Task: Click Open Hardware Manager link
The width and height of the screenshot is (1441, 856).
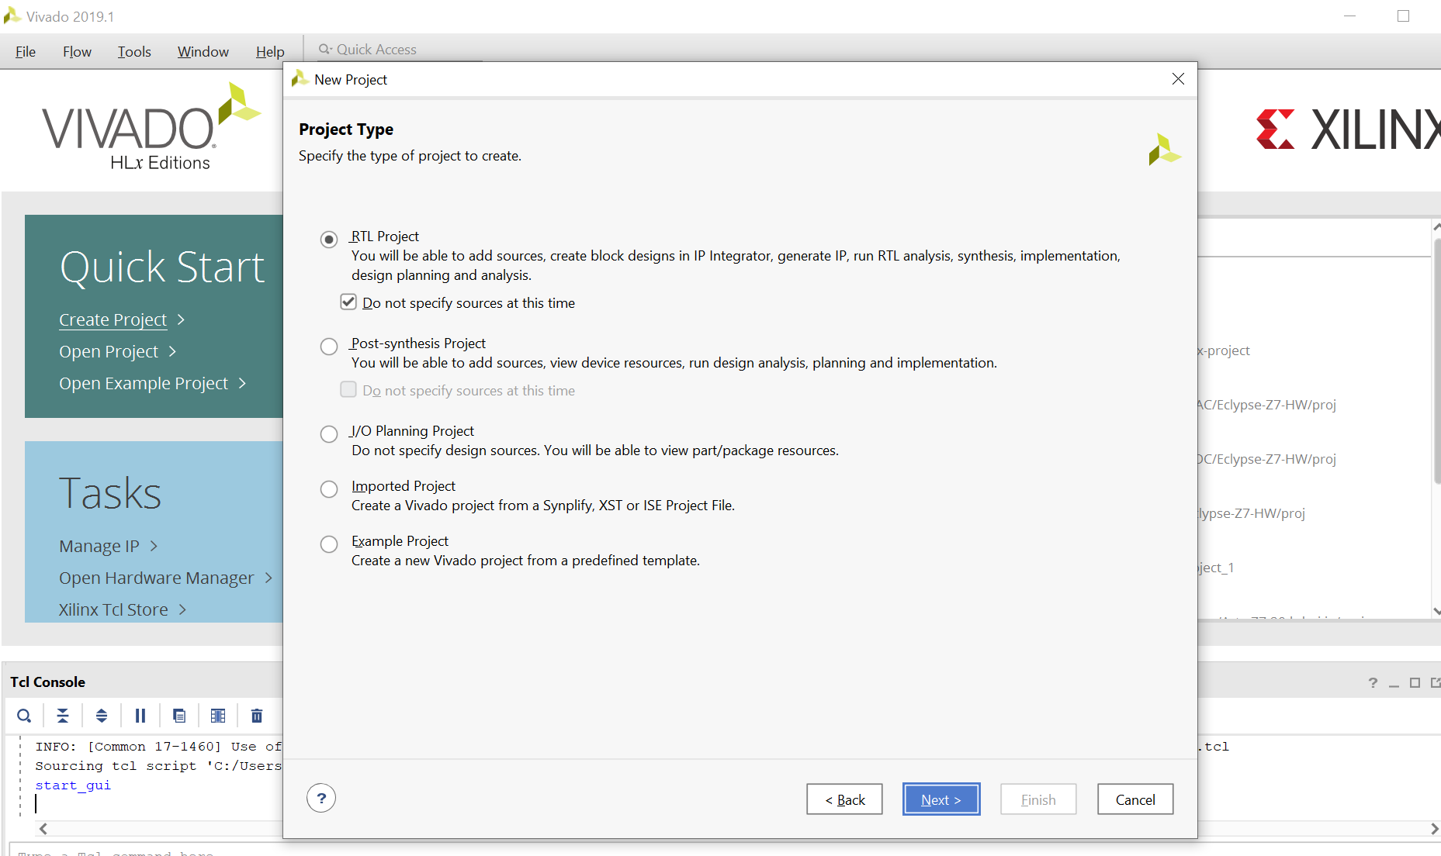Action: [157, 578]
